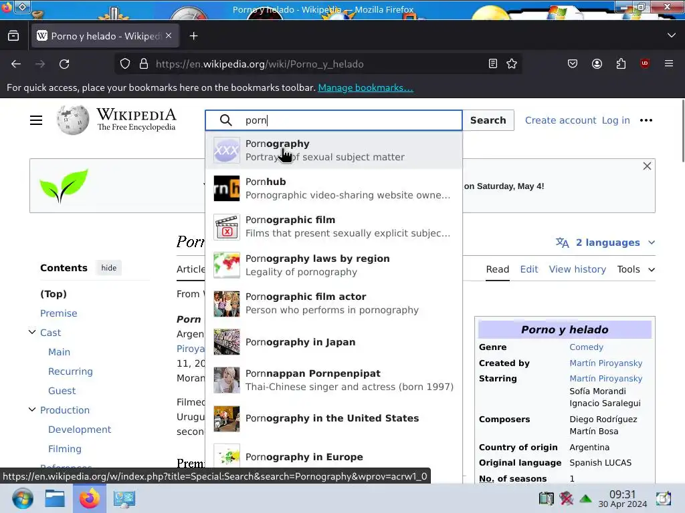685x513 pixels.
Task: Dismiss the banner with the X icon
Action: coord(647,166)
